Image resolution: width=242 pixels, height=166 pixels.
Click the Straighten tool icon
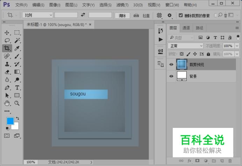tap(136, 15)
